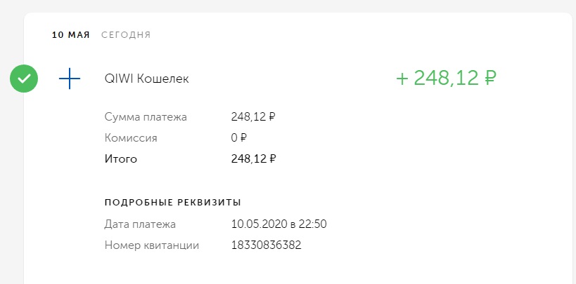Click the Номер квитанции label
Image resolution: width=576 pixels, height=284 pixels.
tap(152, 245)
